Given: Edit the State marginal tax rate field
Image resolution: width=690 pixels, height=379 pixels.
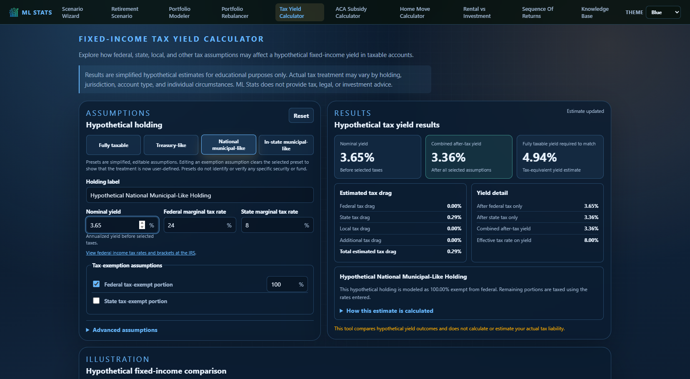Looking at the screenshot, I should point(277,225).
